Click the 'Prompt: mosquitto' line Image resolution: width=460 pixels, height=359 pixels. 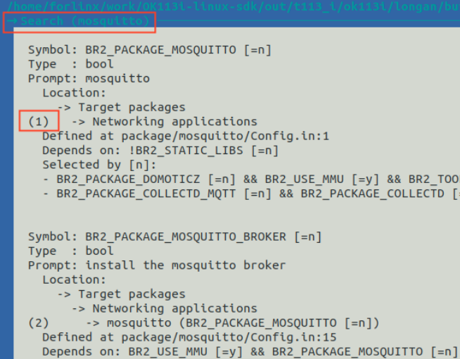[x=89, y=79]
